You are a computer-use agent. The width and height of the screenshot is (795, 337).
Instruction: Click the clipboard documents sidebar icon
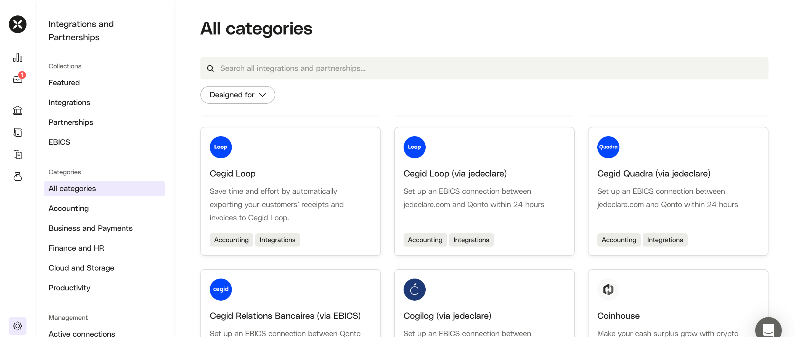pyautogui.click(x=18, y=154)
